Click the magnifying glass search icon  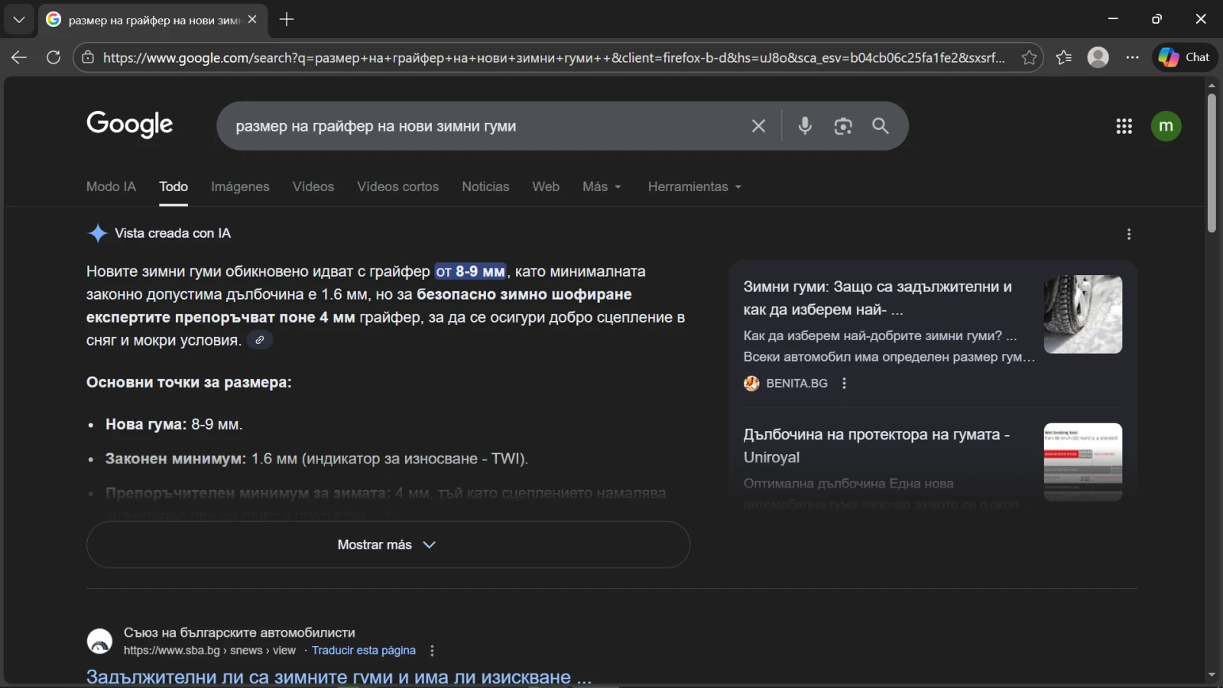pos(881,126)
